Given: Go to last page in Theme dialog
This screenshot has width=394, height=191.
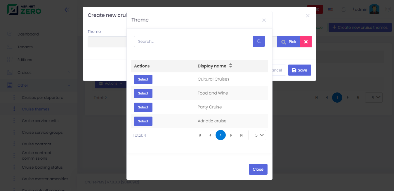Looking at the screenshot, I should [x=241, y=135].
